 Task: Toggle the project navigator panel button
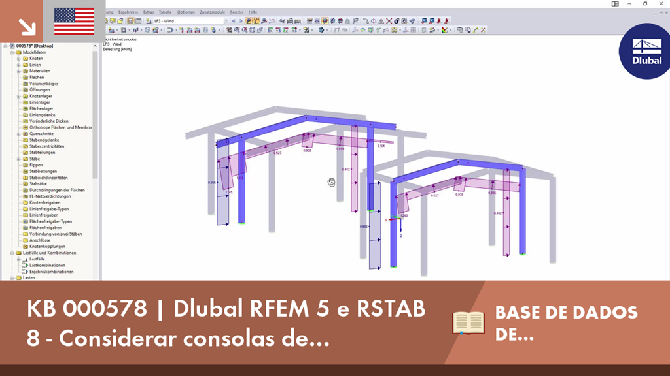(130, 20)
